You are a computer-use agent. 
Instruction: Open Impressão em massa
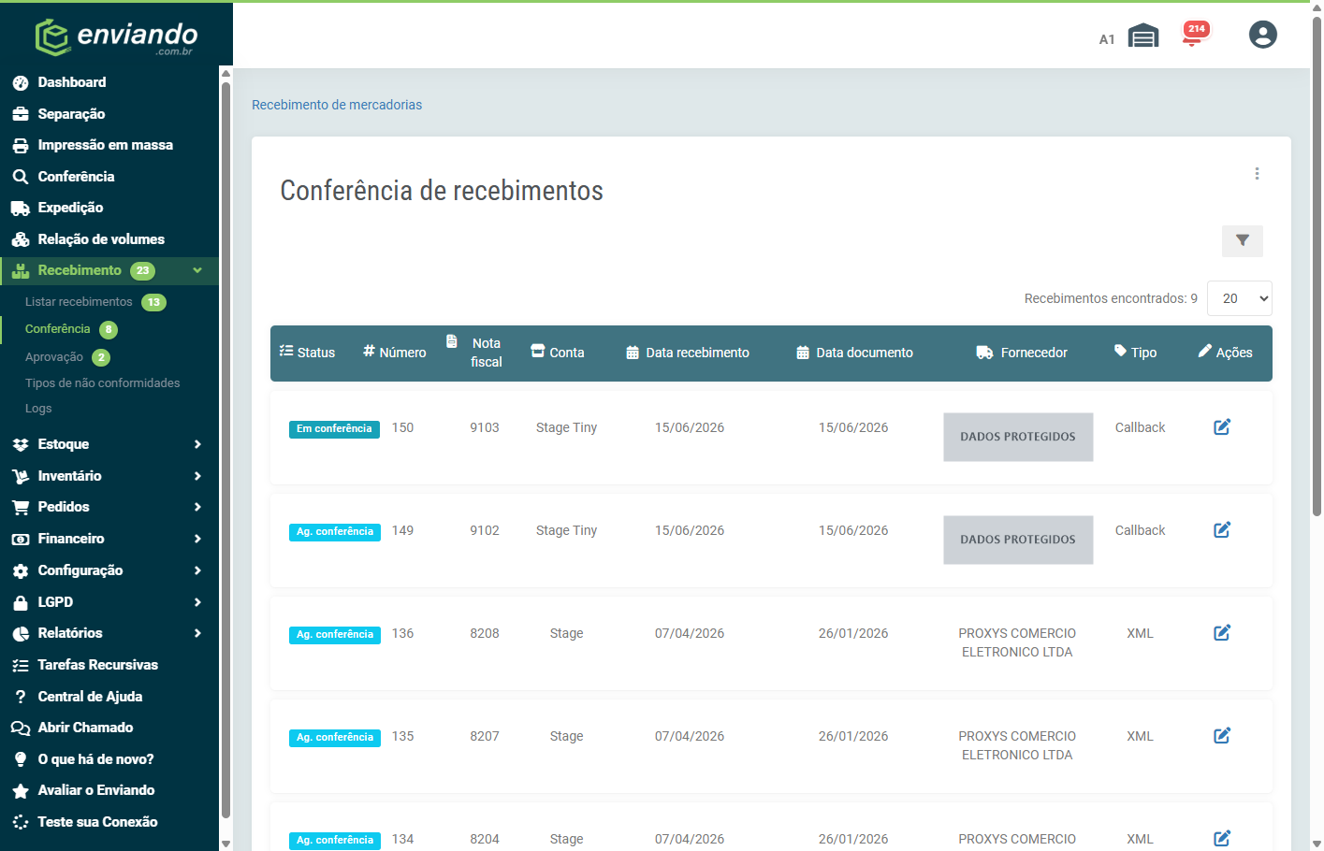[x=109, y=145]
